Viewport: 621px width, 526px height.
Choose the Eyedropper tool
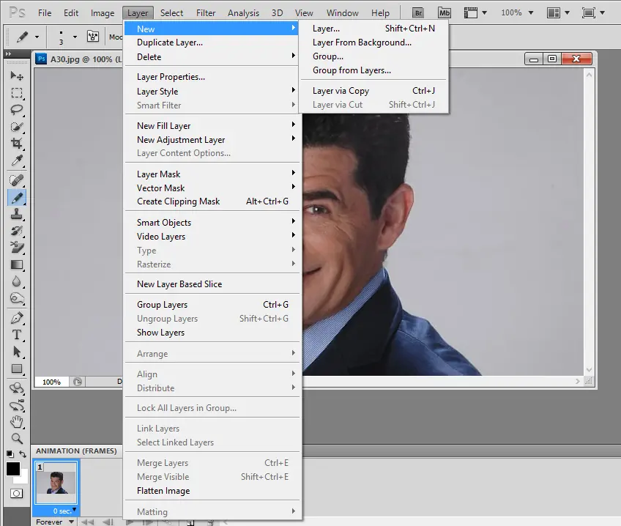[x=17, y=161]
